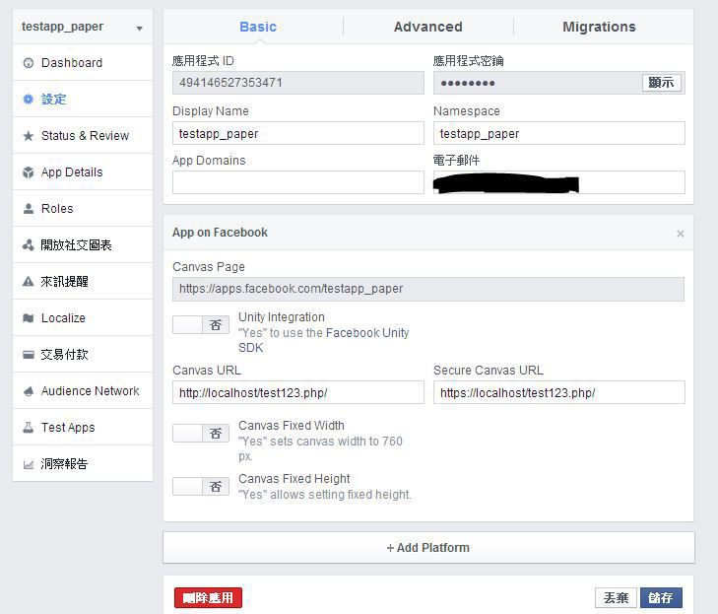Image resolution: width=718 pixels, height=614 pixels.
Task: Click the 交易付款 credit card icon
Action: tap(29, 354)
